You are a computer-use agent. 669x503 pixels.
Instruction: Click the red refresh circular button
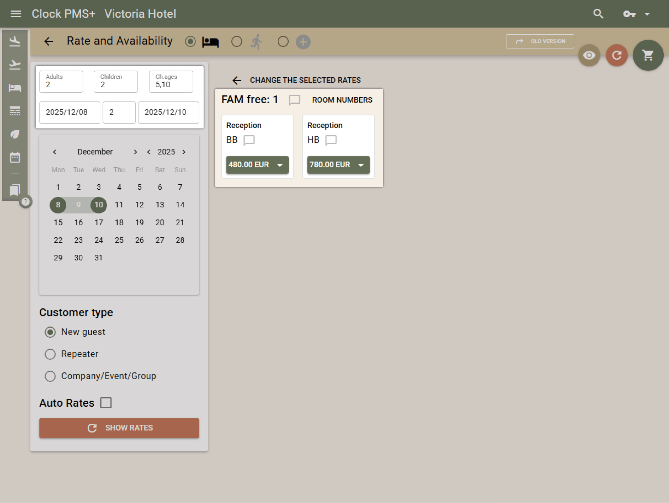click(x=616, y=55)
